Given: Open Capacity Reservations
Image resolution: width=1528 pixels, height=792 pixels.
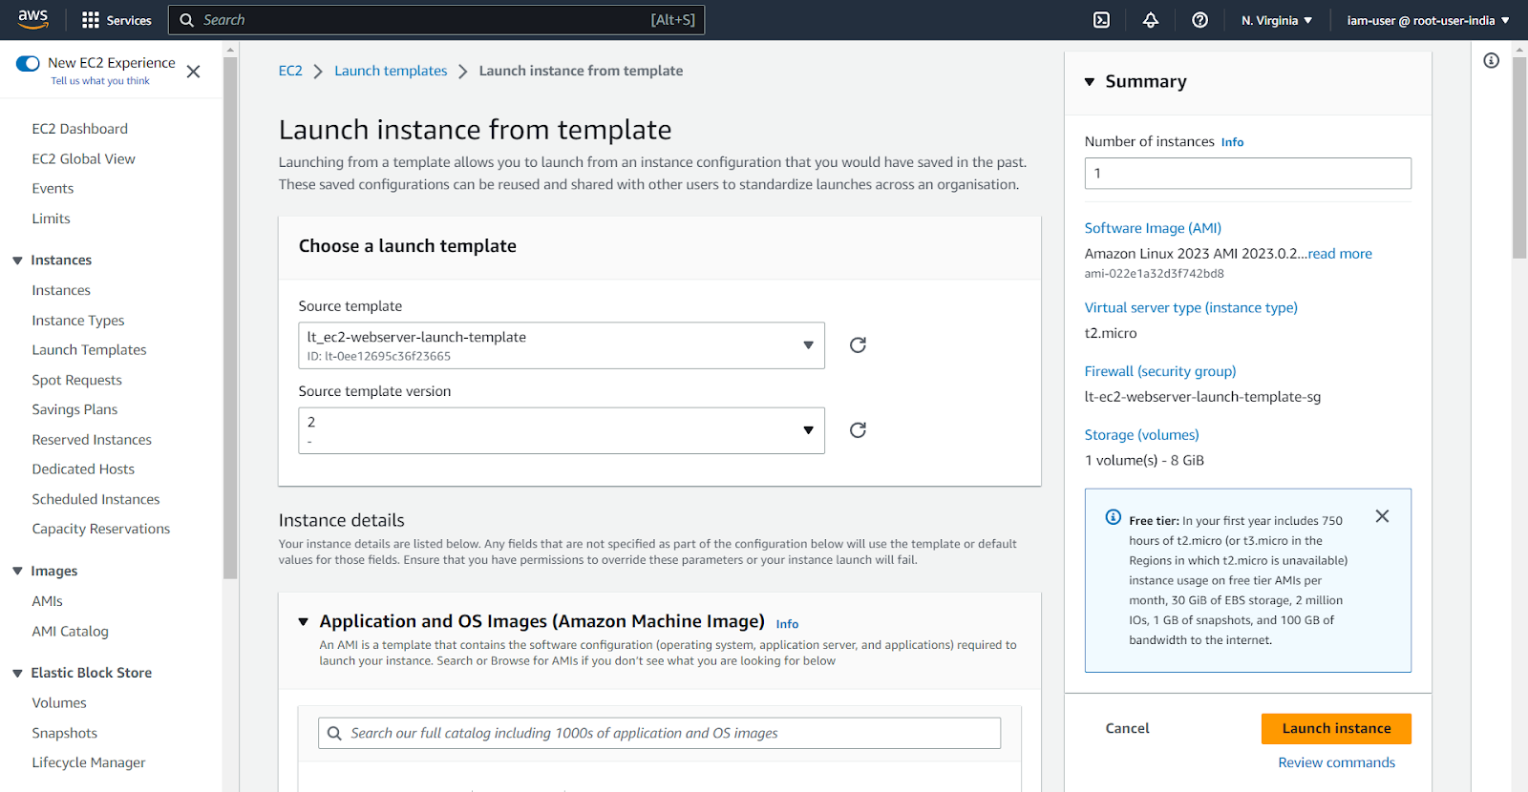Looking at the screenshot, I should pos(100,529).
